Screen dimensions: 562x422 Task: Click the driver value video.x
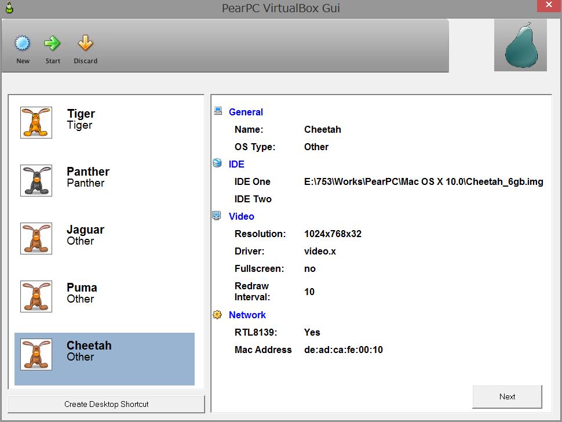[320, 252]
